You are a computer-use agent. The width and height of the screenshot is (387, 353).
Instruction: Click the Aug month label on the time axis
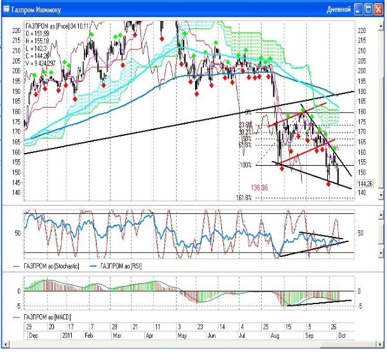tap(275, 335)
